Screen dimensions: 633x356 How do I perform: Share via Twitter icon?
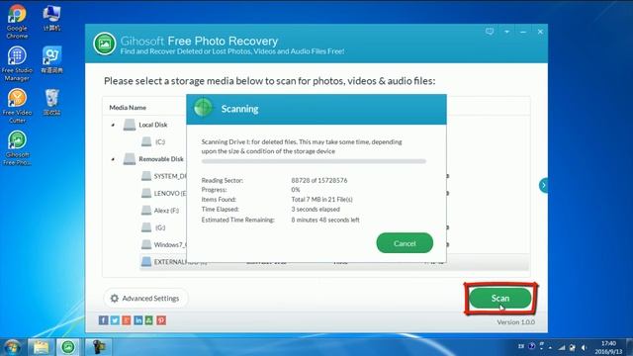[x=115, y=320]
